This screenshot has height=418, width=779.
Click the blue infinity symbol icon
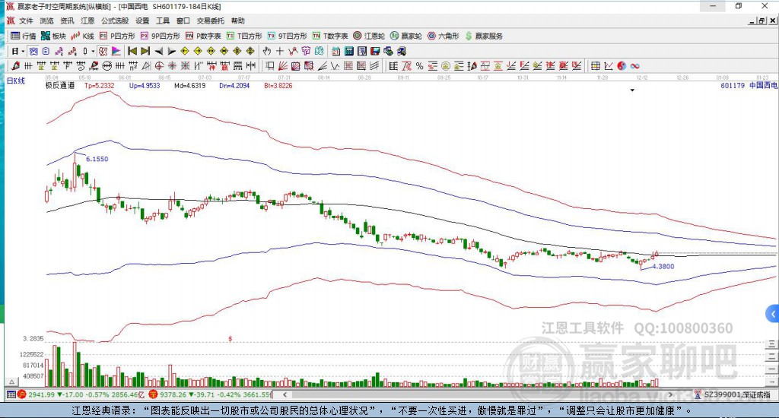634,65
